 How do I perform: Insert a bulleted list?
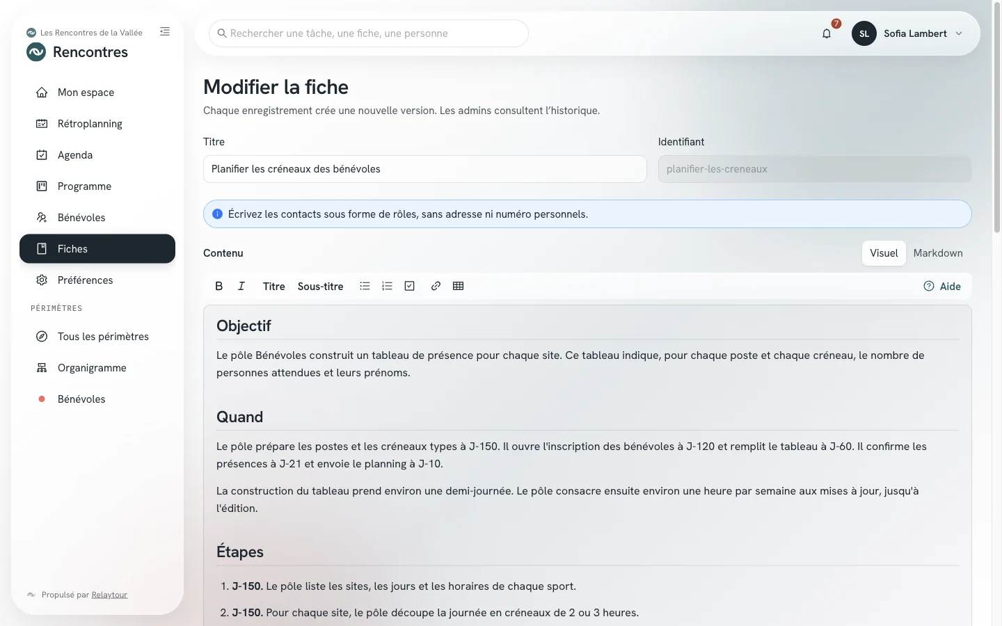(x=365, y=286)
